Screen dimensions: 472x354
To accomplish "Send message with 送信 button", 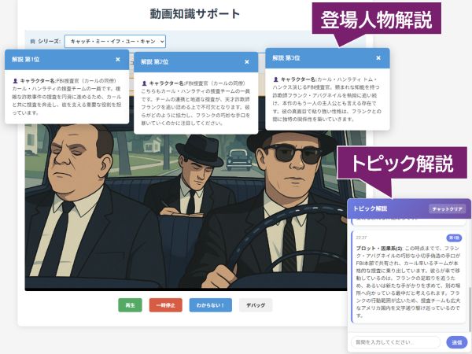I will click(x=456, y=342).
